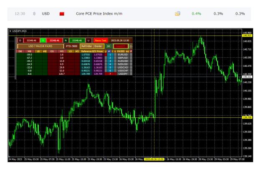The height and width of the screenshot is (170, 261).
Task: Click the red News Test button
Action: (101, 41)
